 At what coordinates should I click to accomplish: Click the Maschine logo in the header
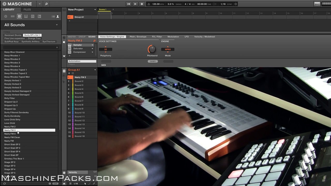pyautogui.click(x=17, y=4)
